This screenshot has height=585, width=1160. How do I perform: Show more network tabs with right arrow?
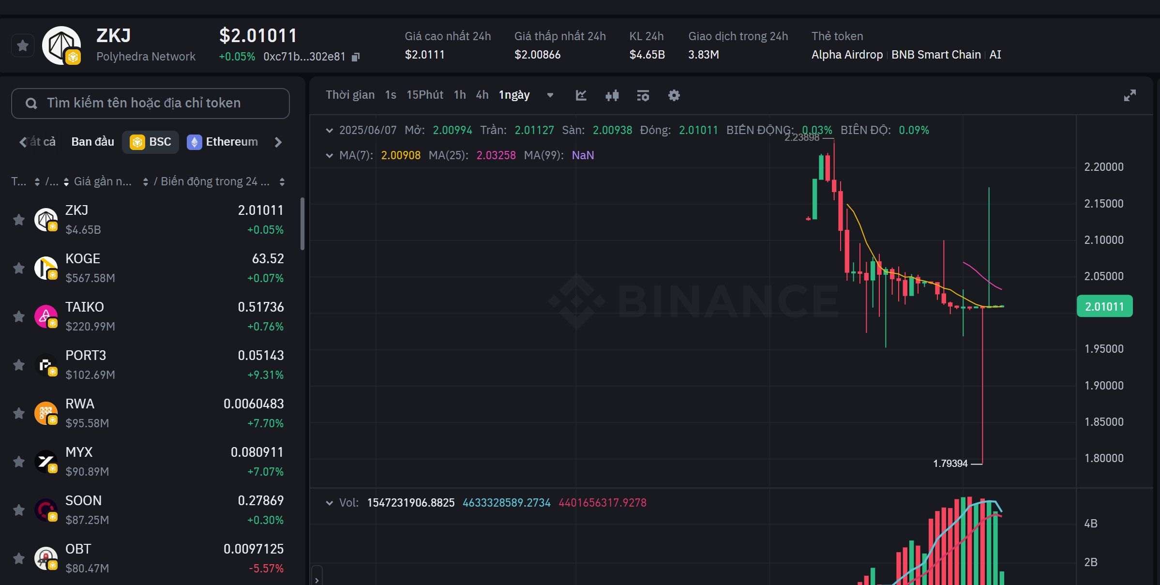click(278, 142)
